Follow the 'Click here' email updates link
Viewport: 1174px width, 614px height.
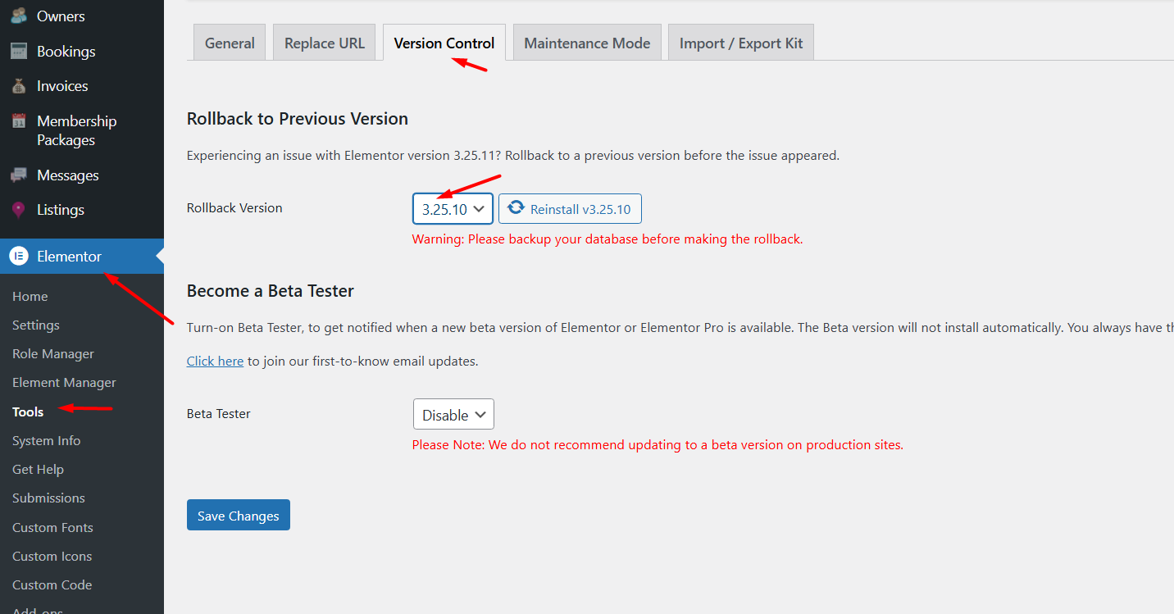click(x=215, y=361)
